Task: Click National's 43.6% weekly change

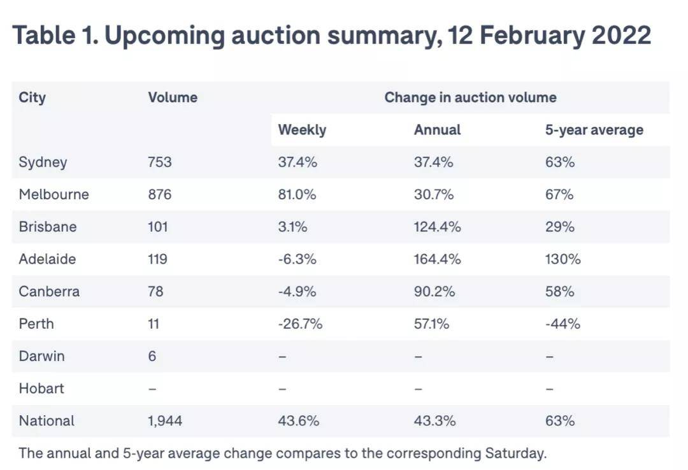Action: (298, 421)
